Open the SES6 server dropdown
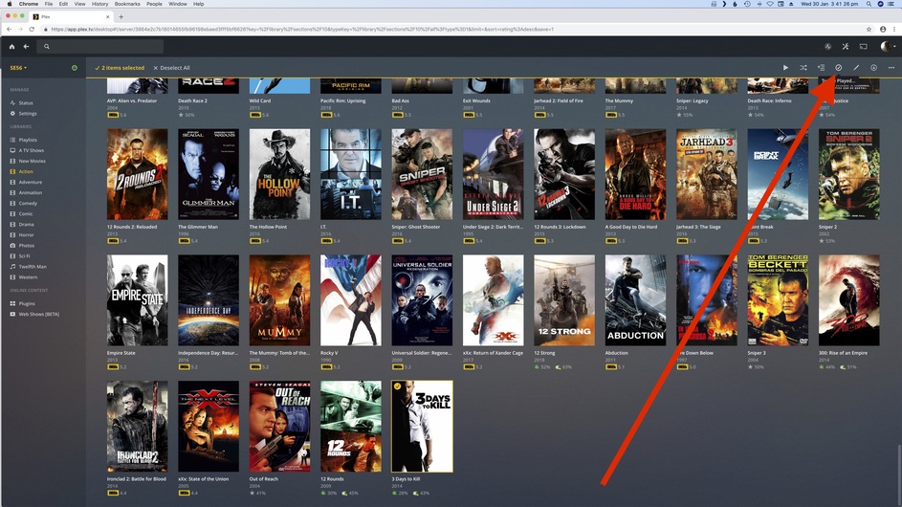 point(18,68)
